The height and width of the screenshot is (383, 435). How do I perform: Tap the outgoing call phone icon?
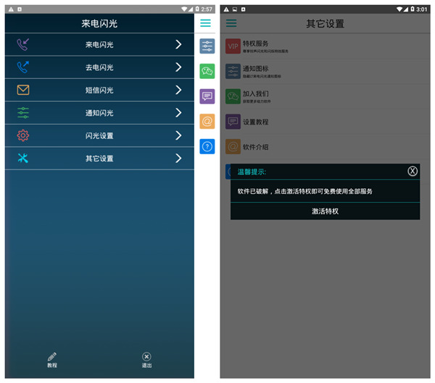[x=22, y=67]
